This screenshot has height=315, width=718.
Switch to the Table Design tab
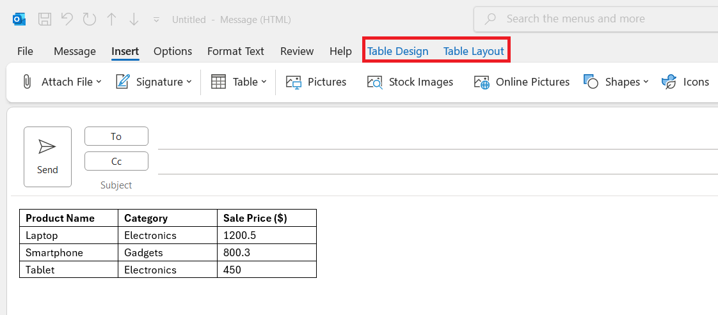click(x=398, y=51)
